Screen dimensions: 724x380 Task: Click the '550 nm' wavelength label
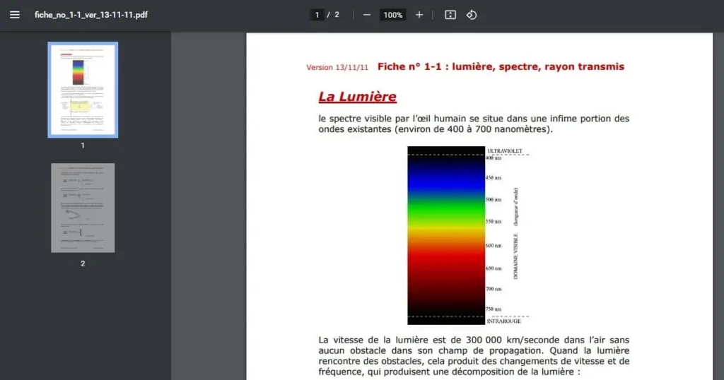494,221
